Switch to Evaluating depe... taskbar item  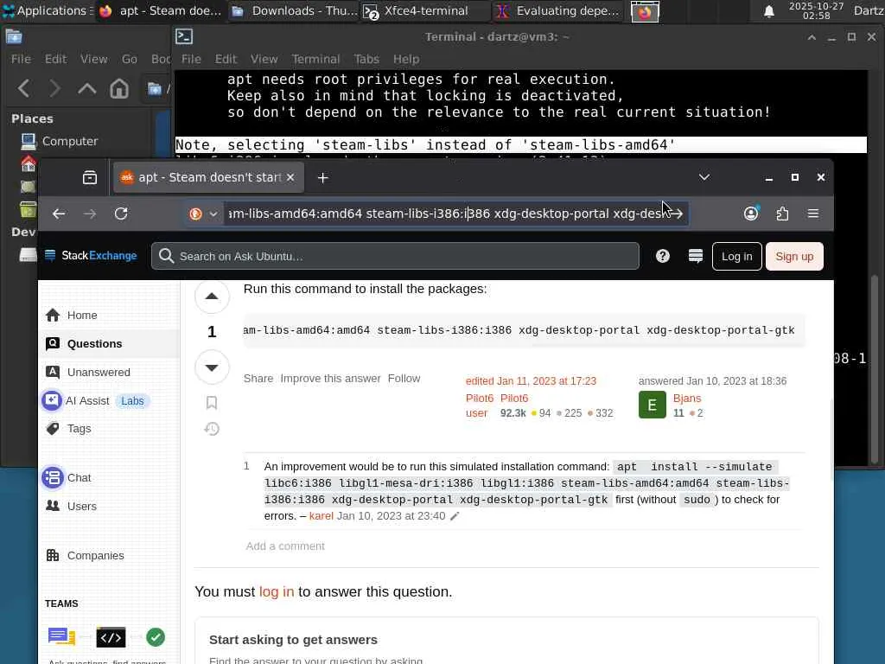click(558, 10)
